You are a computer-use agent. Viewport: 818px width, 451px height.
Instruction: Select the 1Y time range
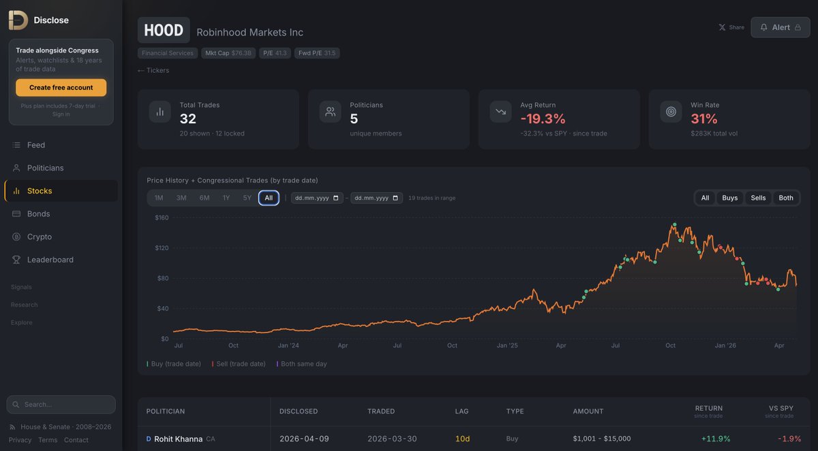point(226,198)
